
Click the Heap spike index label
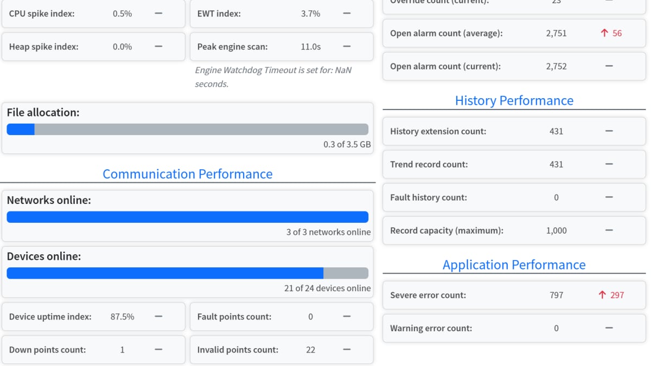(44, 47)
